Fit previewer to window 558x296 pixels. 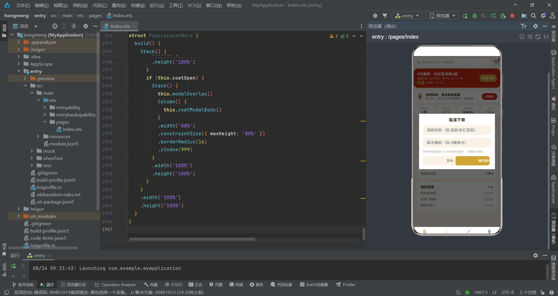[538, 37]
